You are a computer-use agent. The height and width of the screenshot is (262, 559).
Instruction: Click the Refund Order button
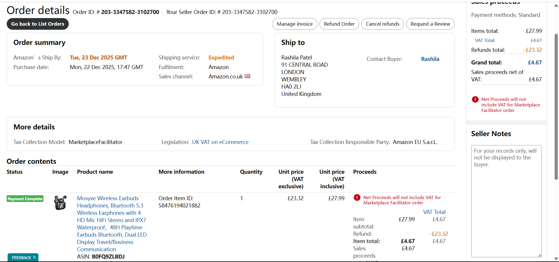point(339,24)
